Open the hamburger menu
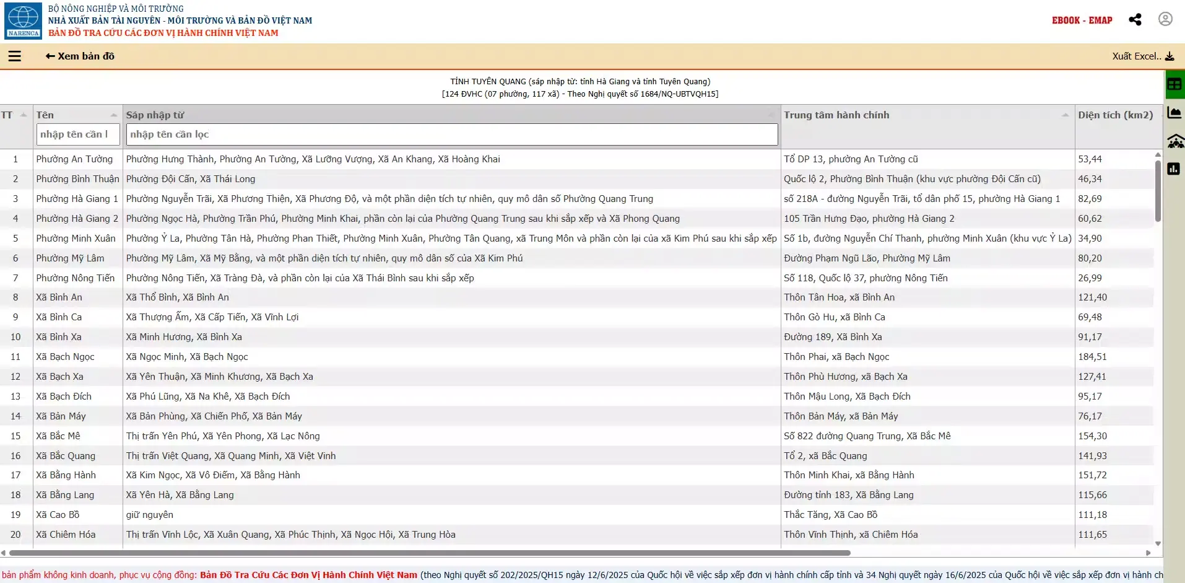 [15, 56]
